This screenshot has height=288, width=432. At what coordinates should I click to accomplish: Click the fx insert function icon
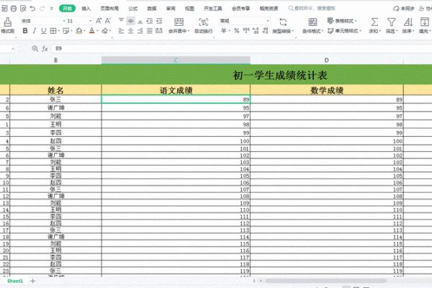[45, 49]
